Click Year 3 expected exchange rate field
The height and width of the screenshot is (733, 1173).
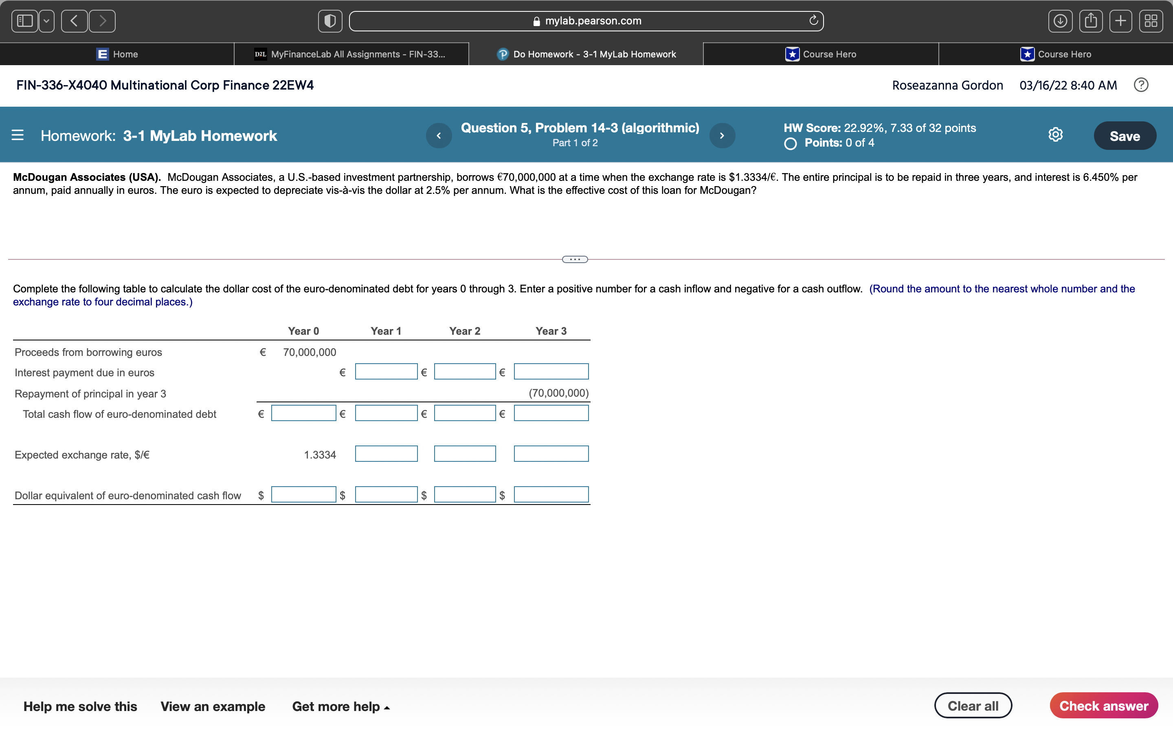click(x=551, y=454)
